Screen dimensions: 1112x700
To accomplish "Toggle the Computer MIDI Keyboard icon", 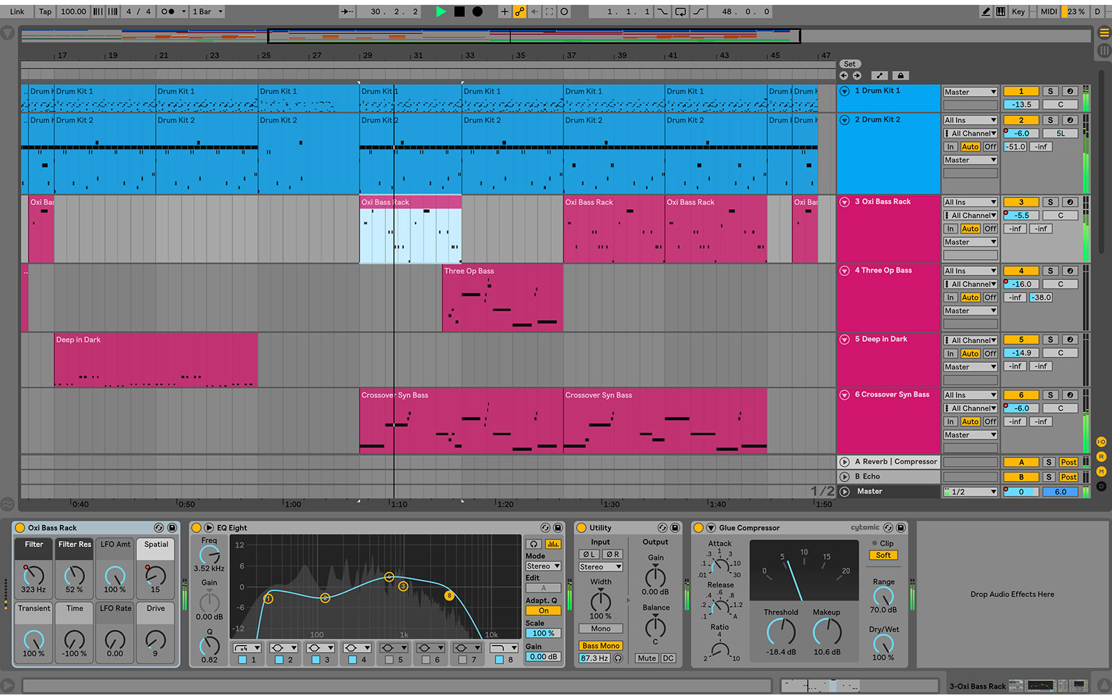I will coord(1001,12).
